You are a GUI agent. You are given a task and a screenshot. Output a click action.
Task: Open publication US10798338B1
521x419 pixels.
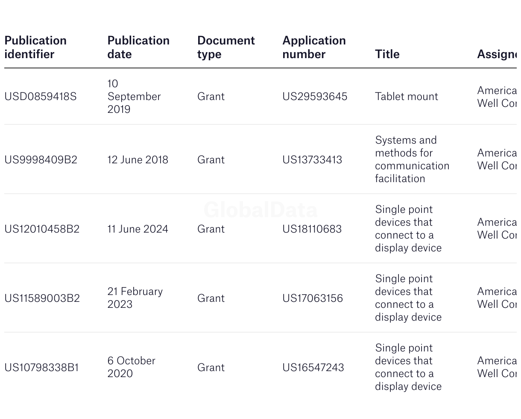pyautogui.click(x=41, y=368)
